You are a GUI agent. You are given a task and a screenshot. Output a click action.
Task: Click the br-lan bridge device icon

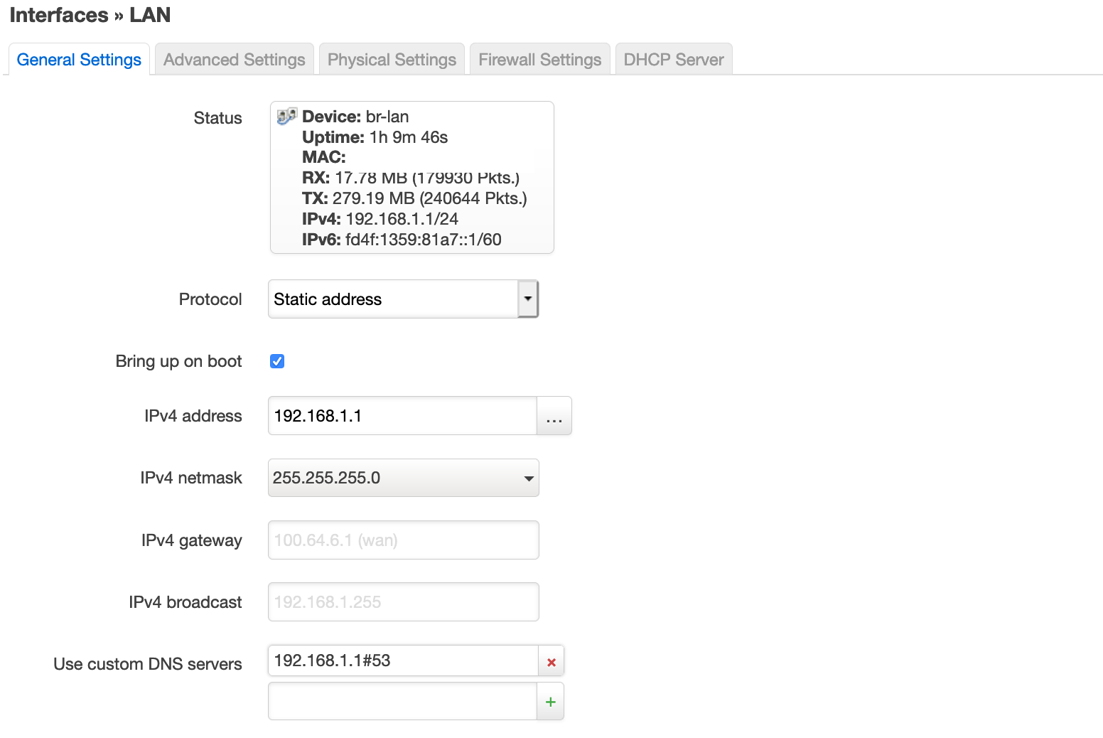[x=286, y=117]
